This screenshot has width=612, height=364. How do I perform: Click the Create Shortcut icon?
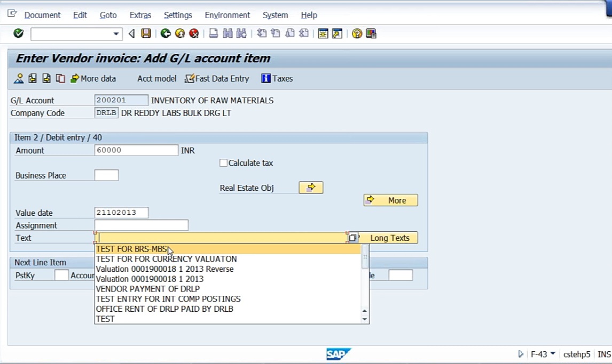pos(337,34)
